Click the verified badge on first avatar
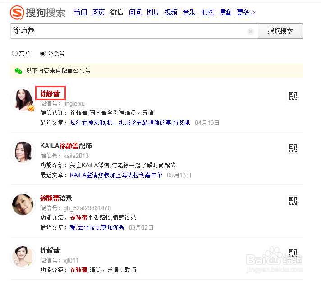 pyautogui.click(x=31, y=108)
